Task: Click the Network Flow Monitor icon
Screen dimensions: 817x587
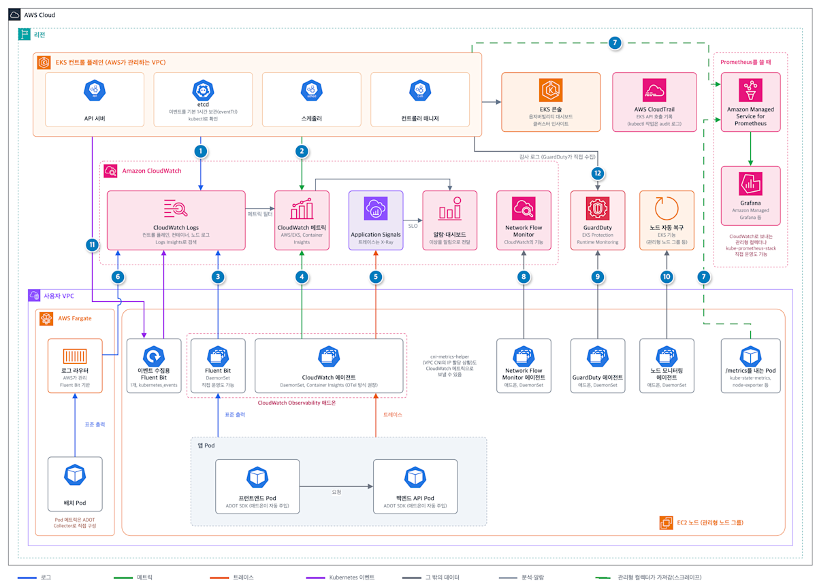Action: click(524, 207)
